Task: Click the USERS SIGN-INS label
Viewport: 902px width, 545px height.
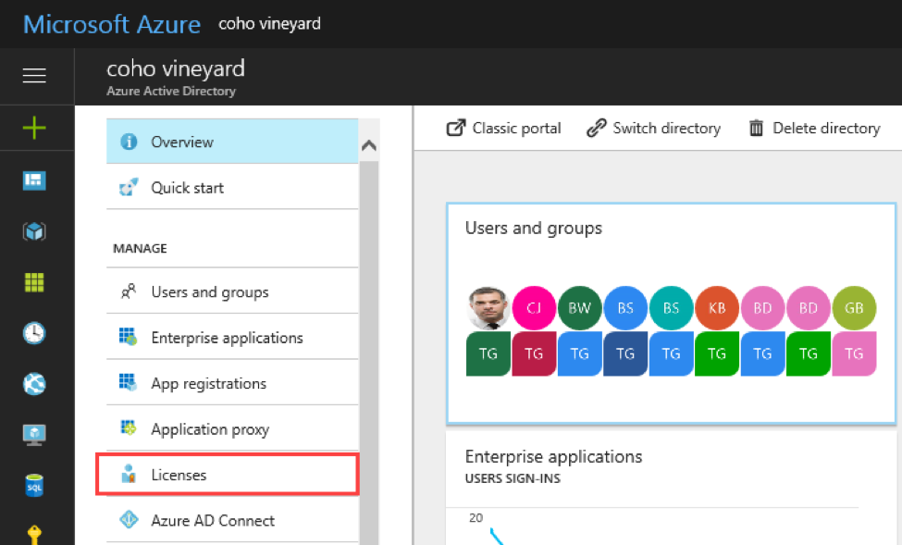Action: (x=513, y=478)
